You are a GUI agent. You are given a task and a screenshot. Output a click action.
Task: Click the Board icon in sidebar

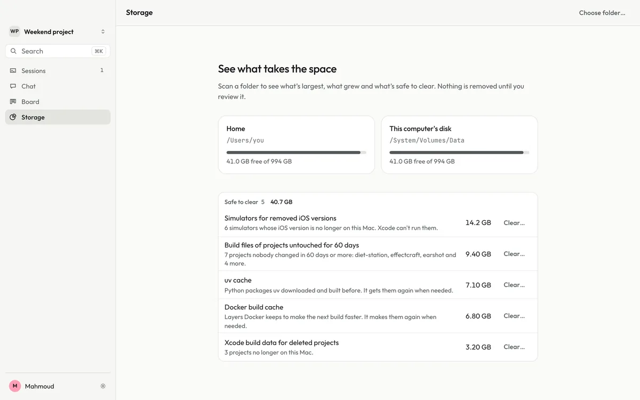click(13, 101)
